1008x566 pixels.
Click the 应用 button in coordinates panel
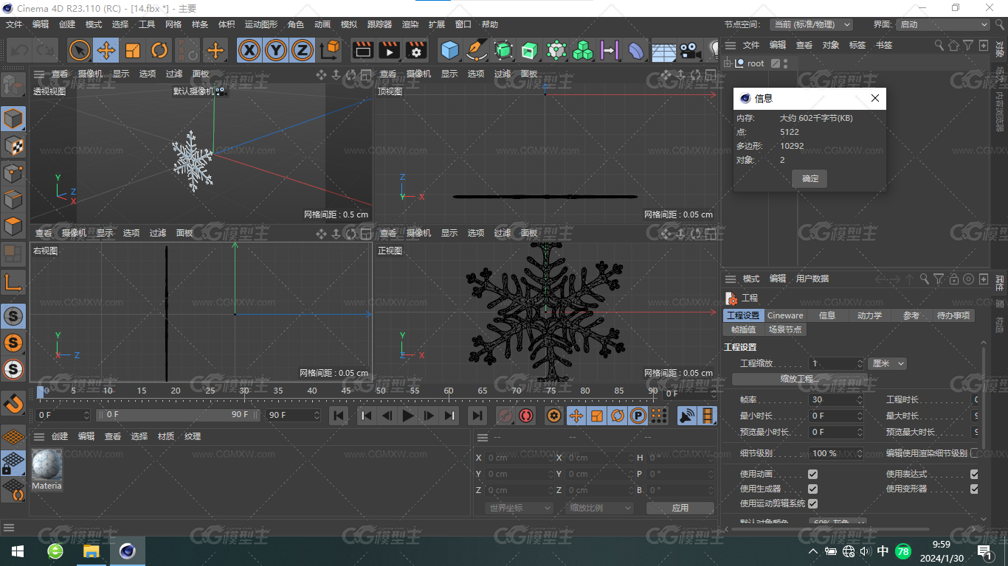click(x=680, y=508)
